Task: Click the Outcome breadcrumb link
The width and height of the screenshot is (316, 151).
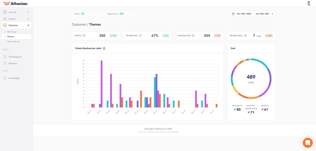Action: (x=79, y=24)
